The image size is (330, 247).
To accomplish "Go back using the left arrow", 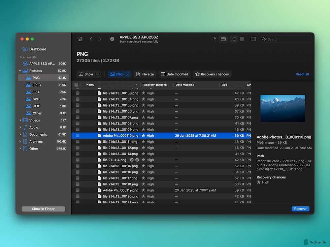I will 91,39.
